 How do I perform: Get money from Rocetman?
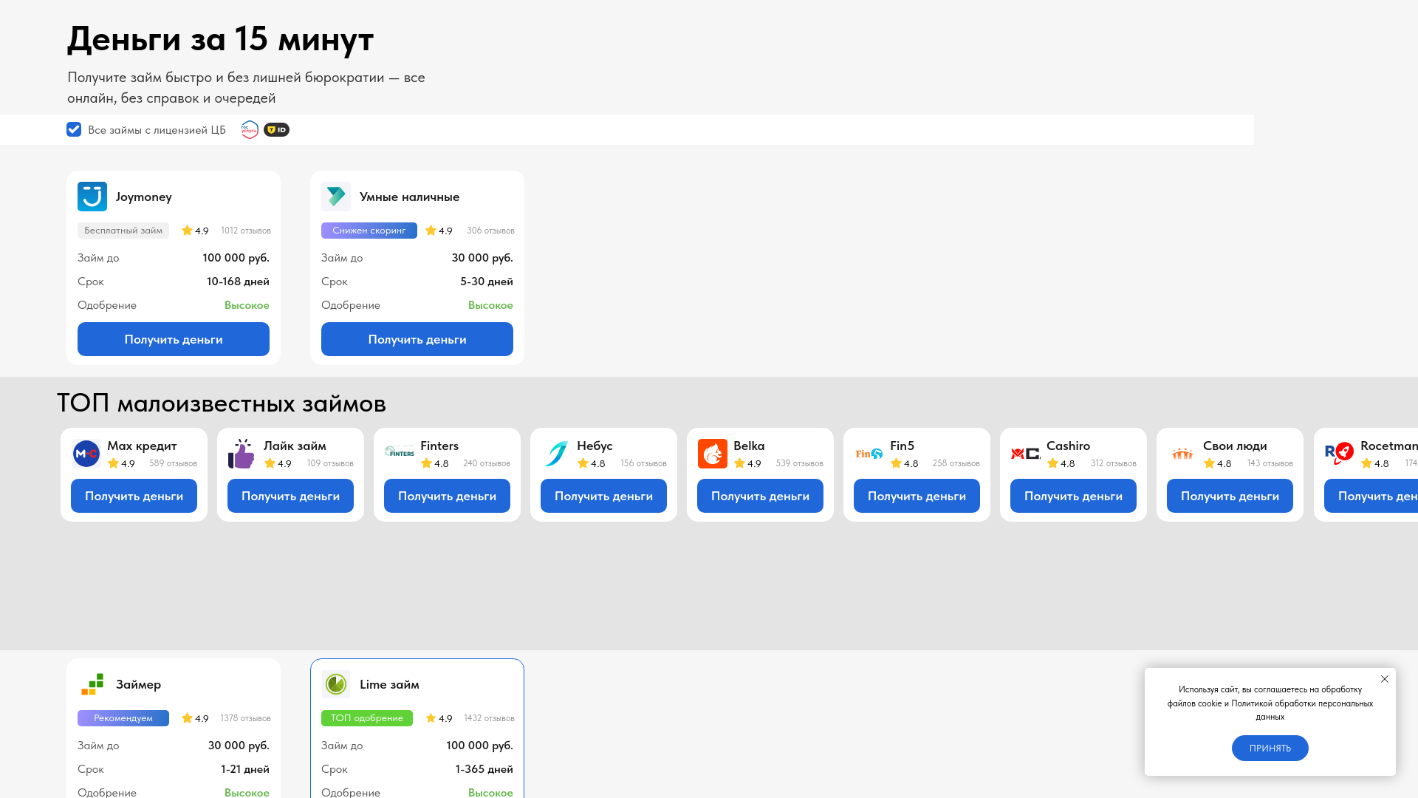[x=1371, y=496]
